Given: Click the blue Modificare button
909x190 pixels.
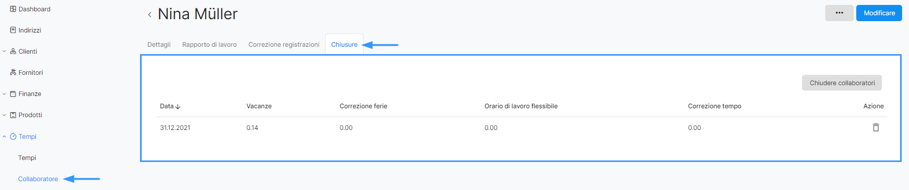Looking at the screenshot, I should 879,13.
